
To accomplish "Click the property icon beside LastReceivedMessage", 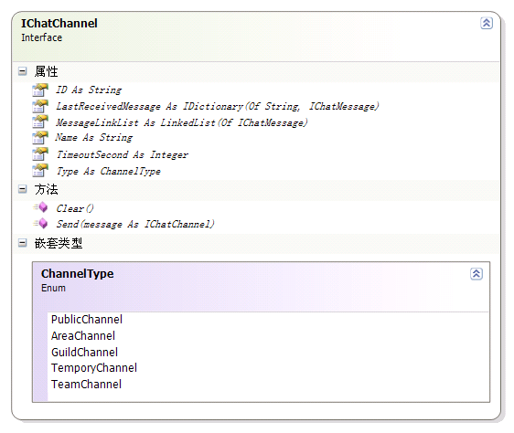I will click(40, 106).
